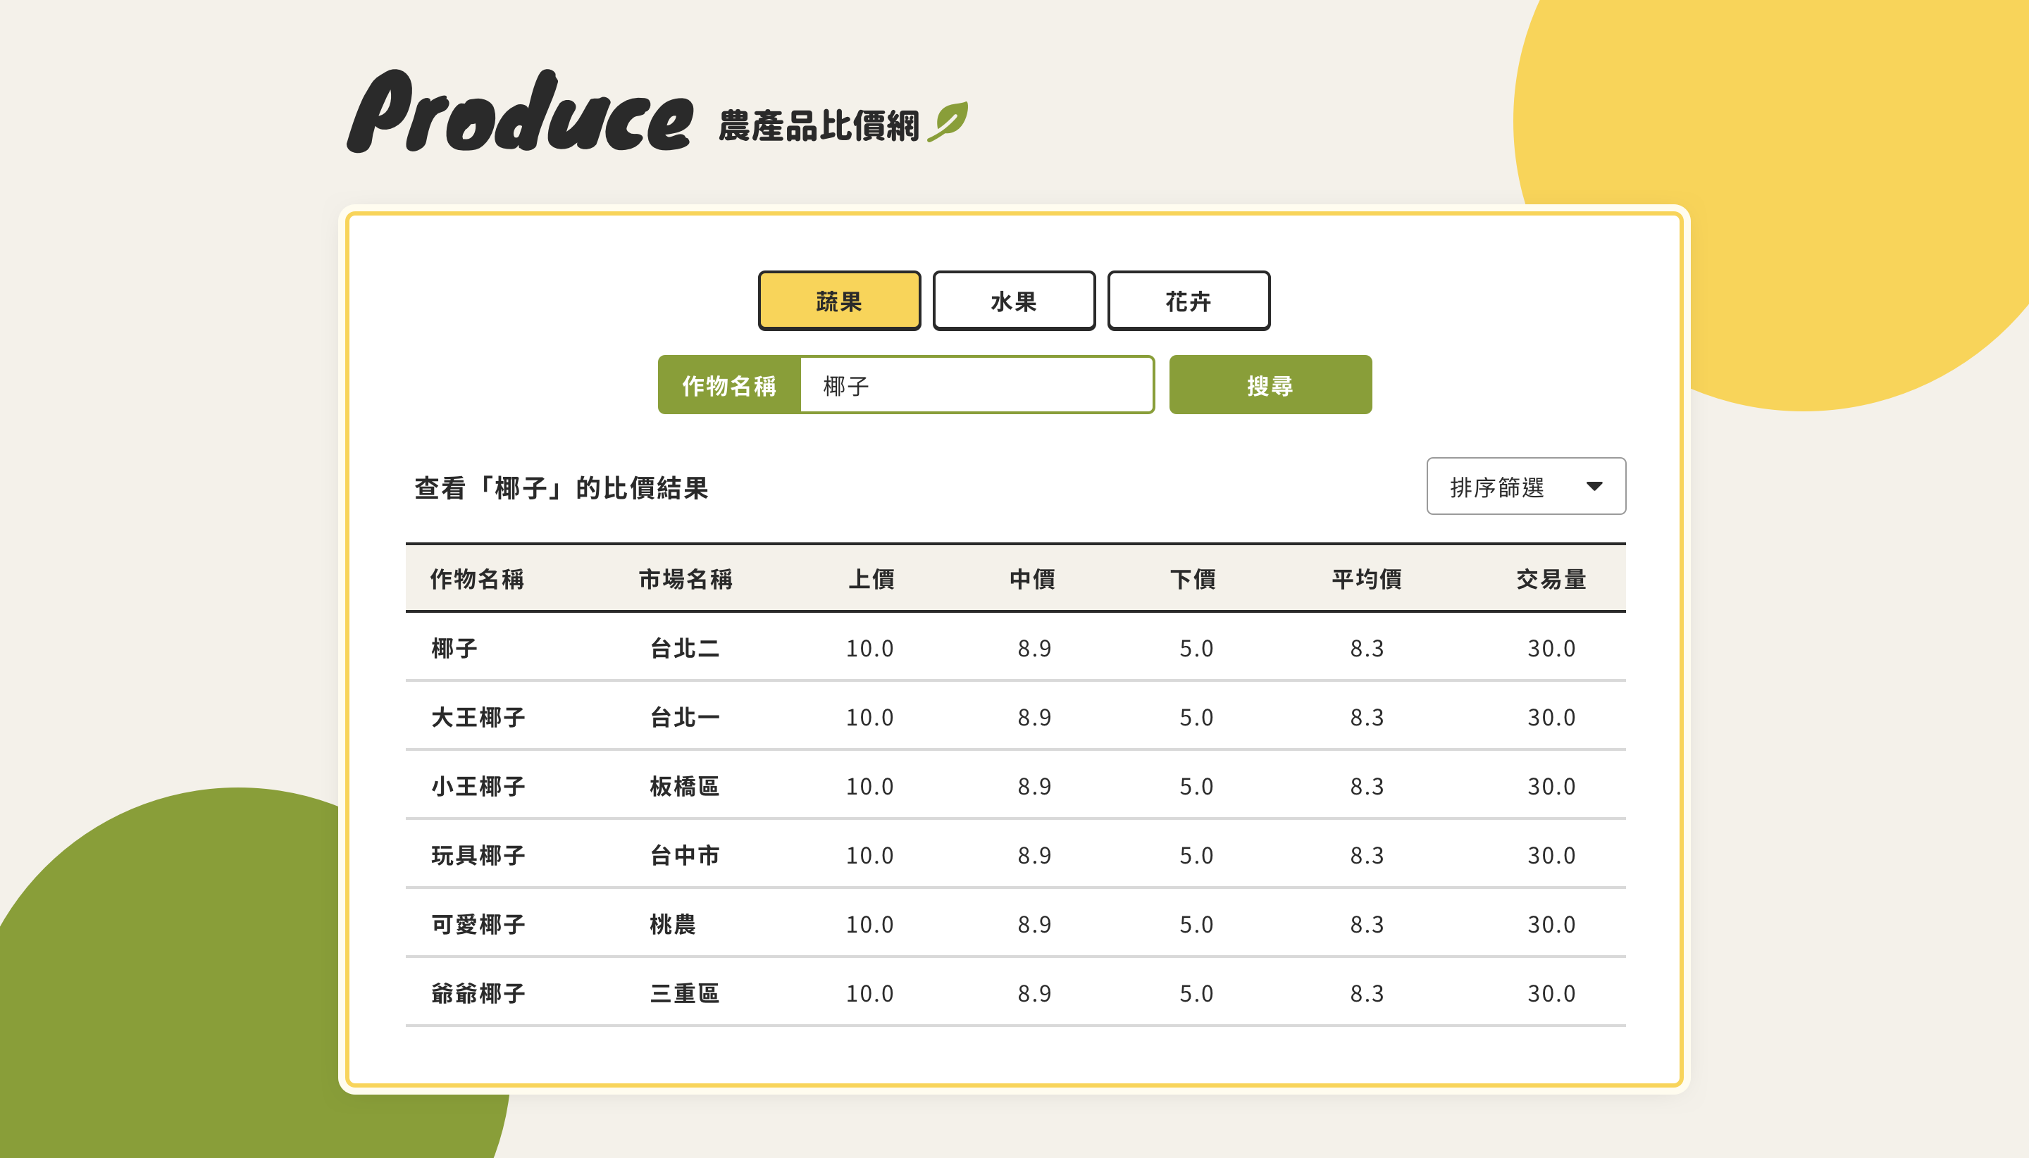Switch to the 水果 category tab

[x=1015, y=300]
